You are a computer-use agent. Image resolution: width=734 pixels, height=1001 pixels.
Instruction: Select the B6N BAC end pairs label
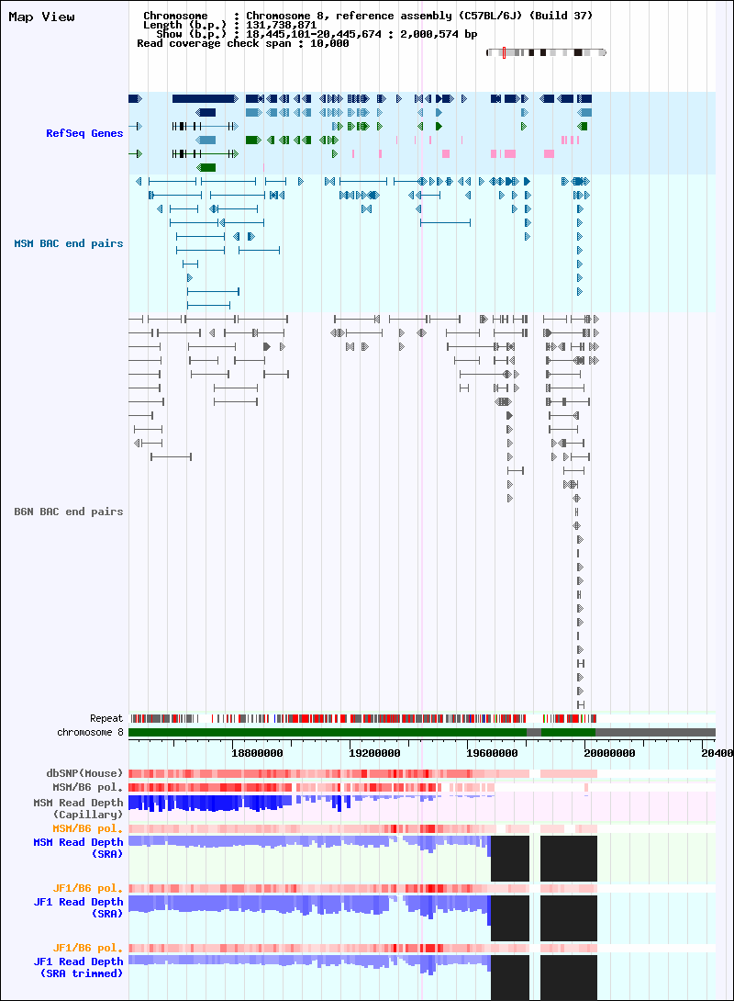(x=69, y=512)
